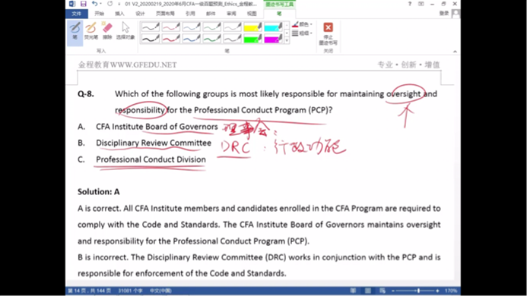Switch to Web Layout view in status bar
Image resolution: width=527 pixels, height=296 pixels.
pyautogui.click(x=383, y=291)
